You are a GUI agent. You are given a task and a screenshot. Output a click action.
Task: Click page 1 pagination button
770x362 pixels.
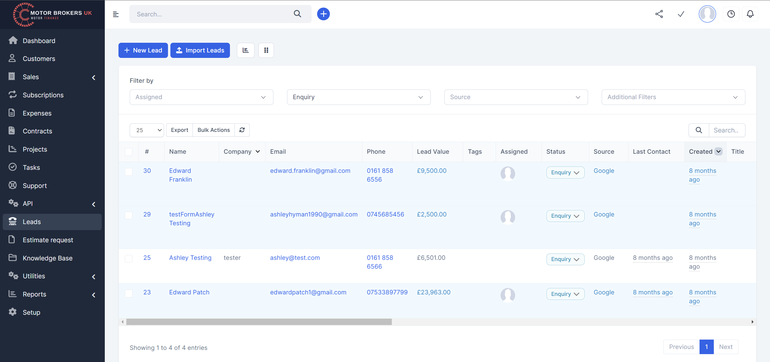pos(707,347)
